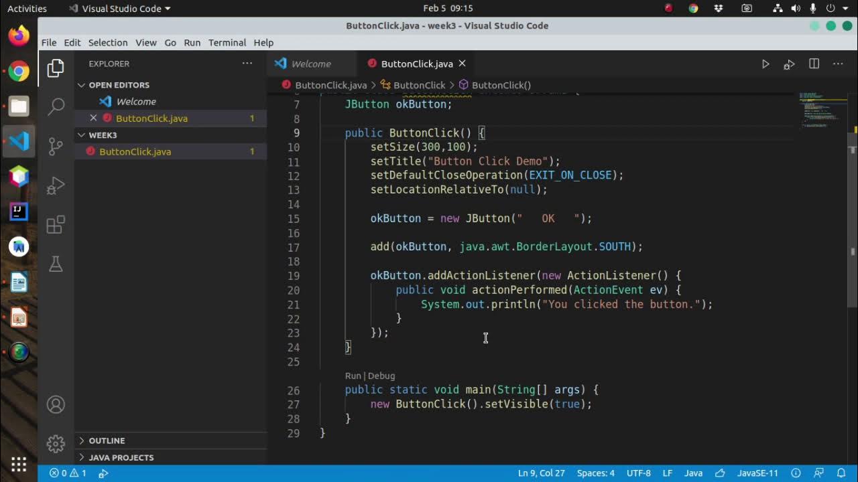Split the editor to the right

(814, 64)
